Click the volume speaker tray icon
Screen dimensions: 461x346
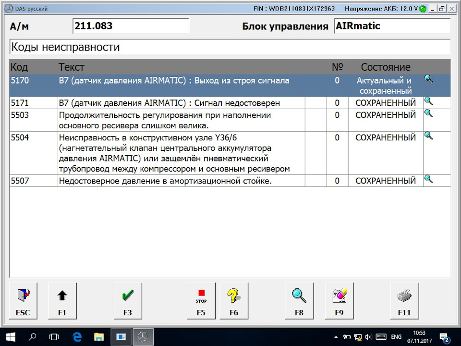pyautogui.click(x=368, y=337)
